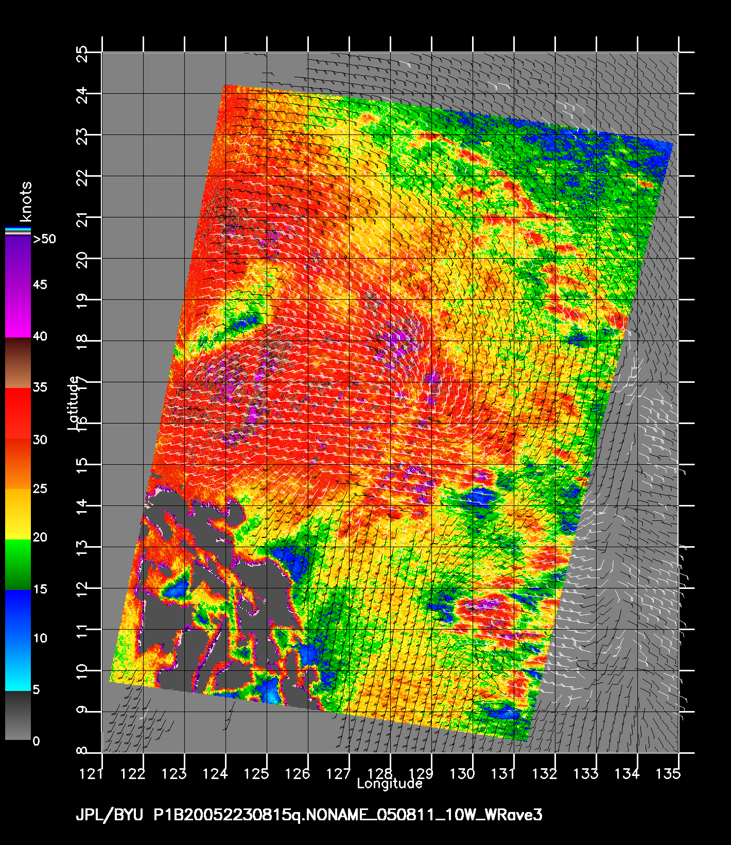Click longitude tick label "130"
731x845 pixels.
click(x=462, y=773)
